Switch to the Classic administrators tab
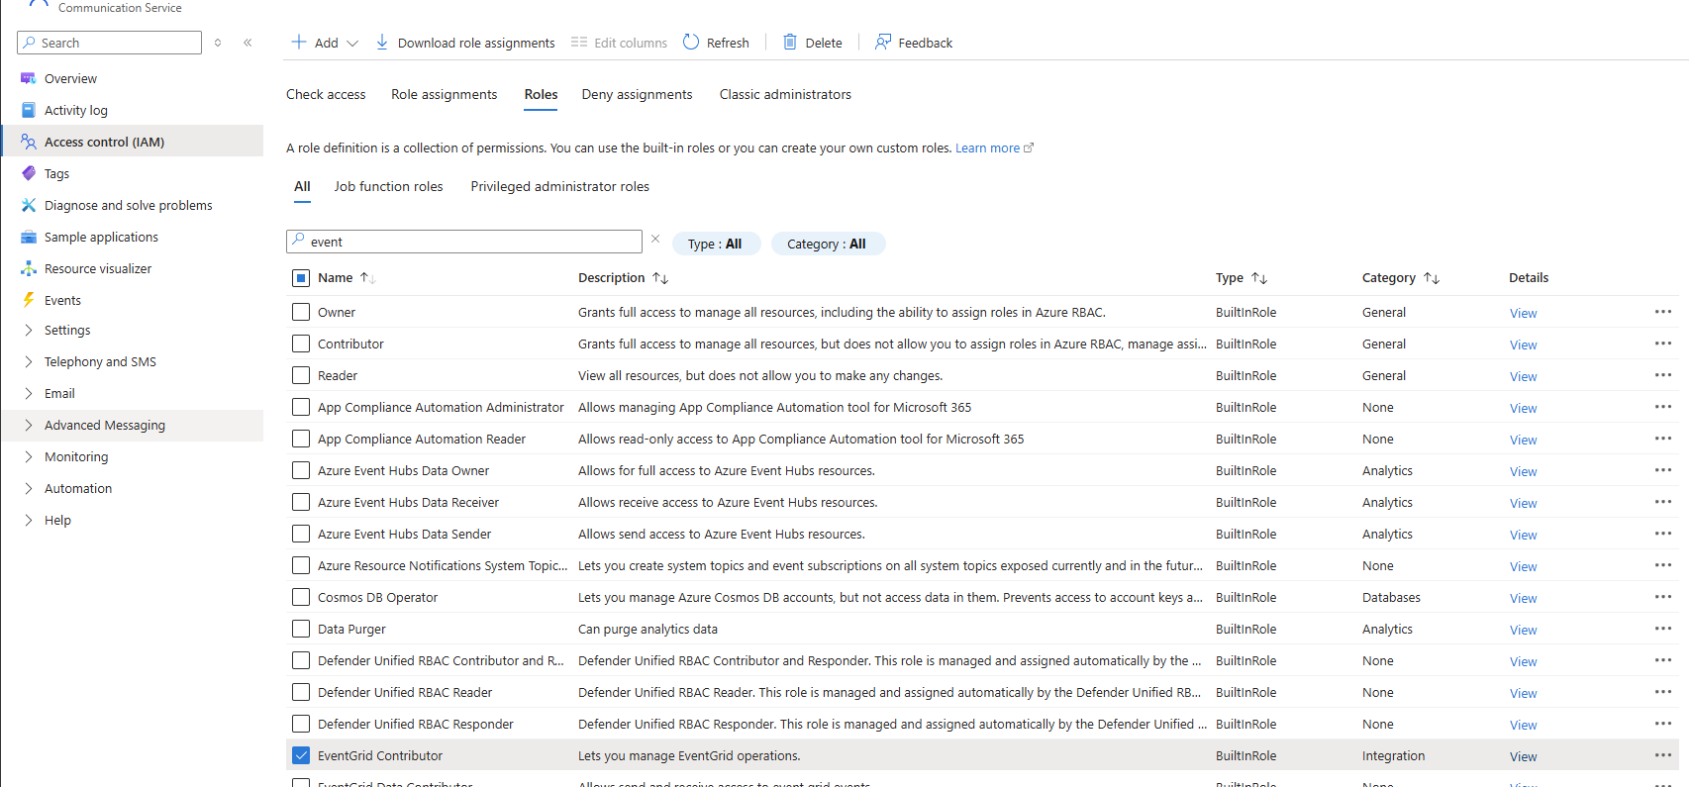The height and width of the screenshot is (787, 1694). [x=785, y=94]
